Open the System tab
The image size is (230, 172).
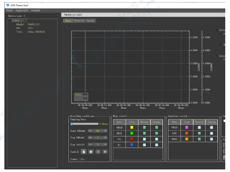(91, 21)
